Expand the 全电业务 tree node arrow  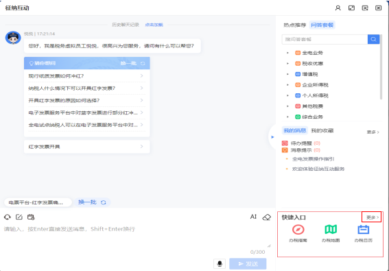pyautogui.click(x=287, y=53)
